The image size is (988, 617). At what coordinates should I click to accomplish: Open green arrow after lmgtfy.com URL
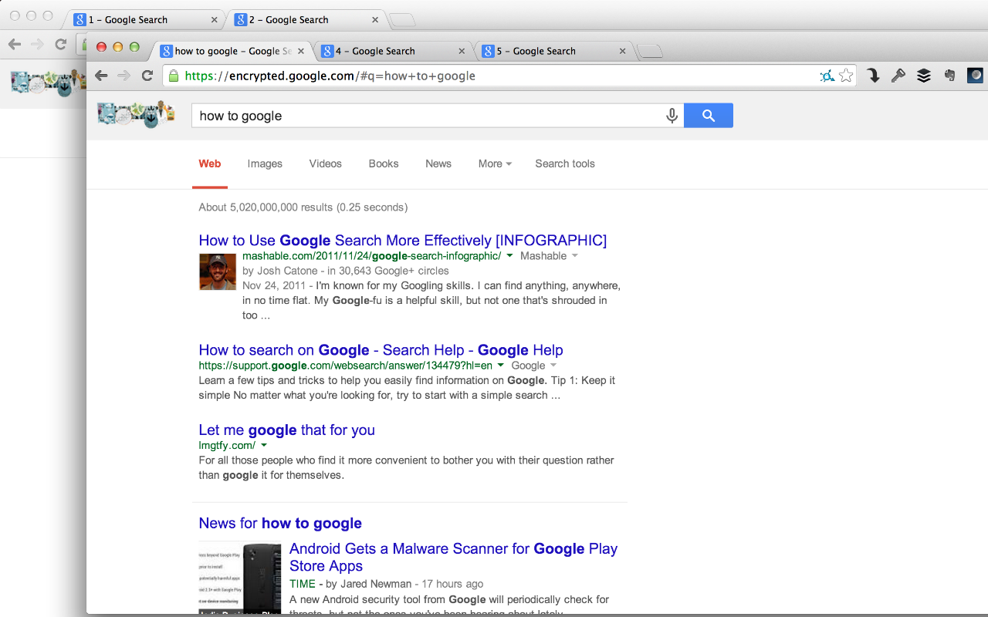point(264,446)
